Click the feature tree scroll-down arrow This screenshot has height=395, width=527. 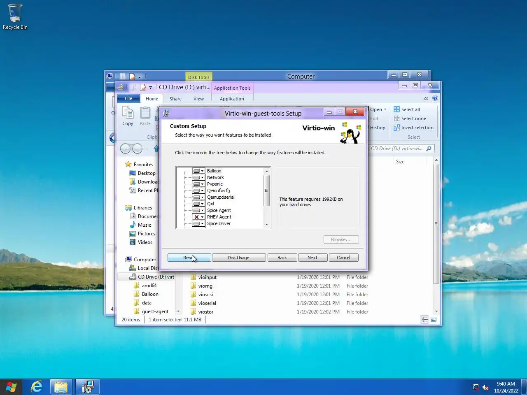(267, 225)
